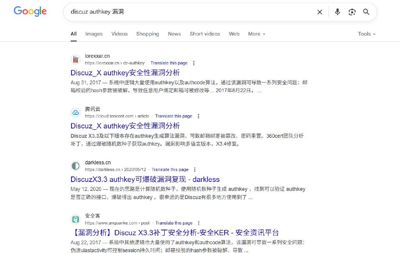Switch to the Images tab
This screenshot has width=400, height=253.
tap(94, 34)
